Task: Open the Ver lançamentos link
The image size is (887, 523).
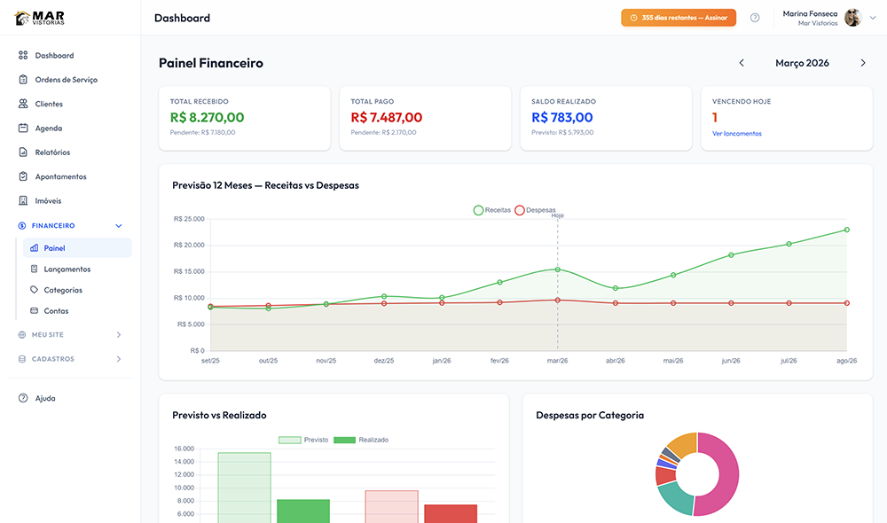Action: (x=736, y=134)
